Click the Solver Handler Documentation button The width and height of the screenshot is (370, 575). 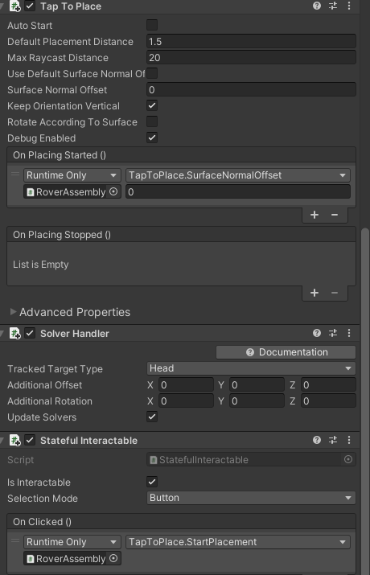tap(286, 352)
